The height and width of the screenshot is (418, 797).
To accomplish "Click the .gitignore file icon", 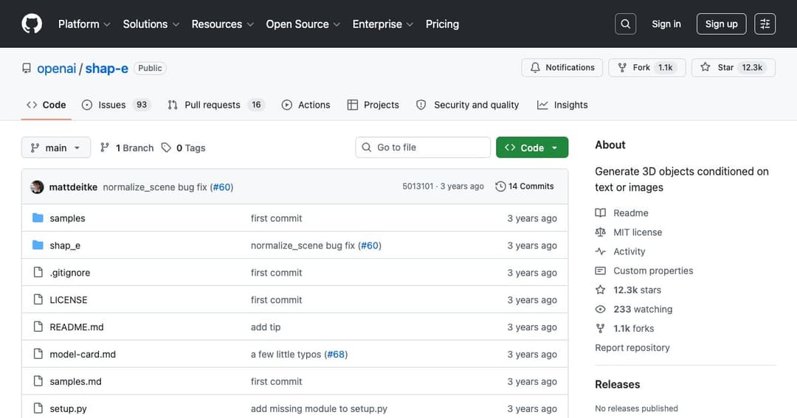I will [x=38, y=272].
